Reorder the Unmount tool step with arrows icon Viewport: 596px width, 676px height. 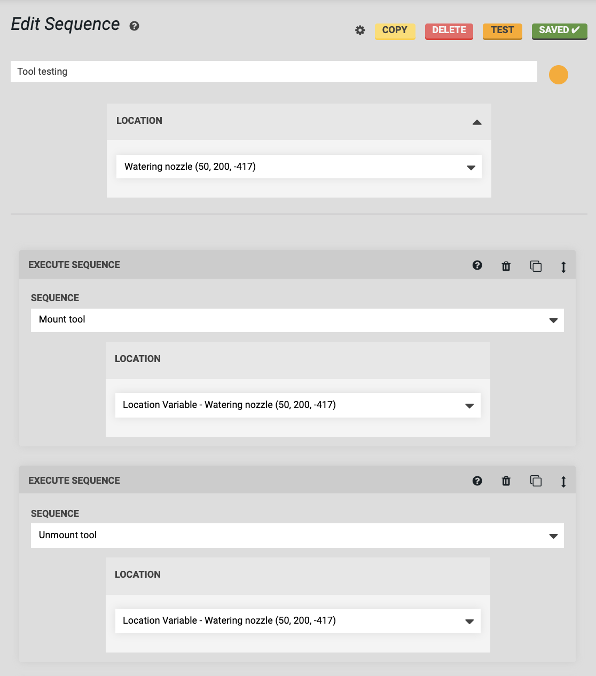[x=563, y=481]
